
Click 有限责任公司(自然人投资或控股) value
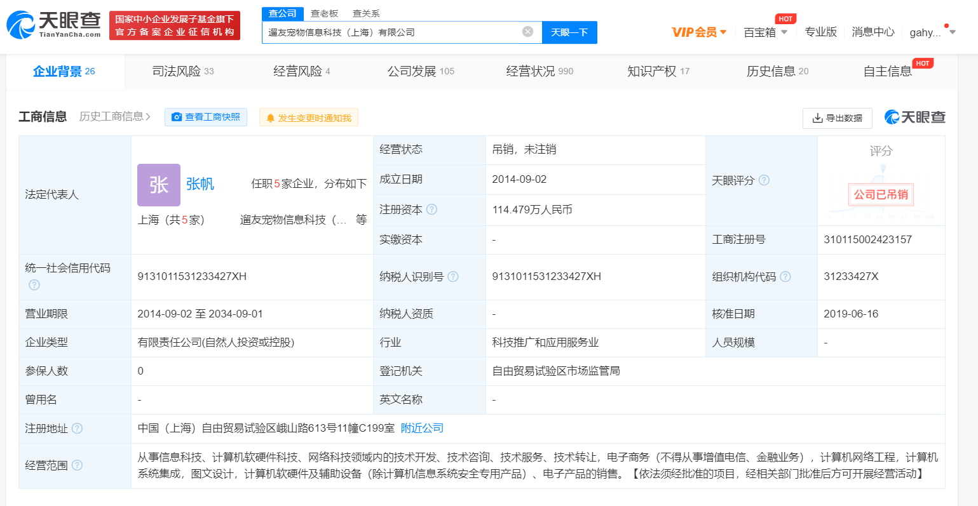click(x=216, y=343)
